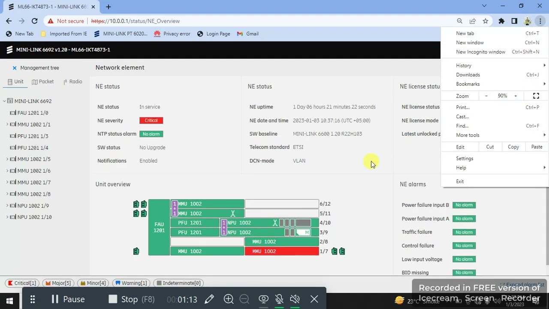The width and height of the screenshot is (549, 309).
Task: Open the Privacy error bookmark
Action: click(172, 34)
